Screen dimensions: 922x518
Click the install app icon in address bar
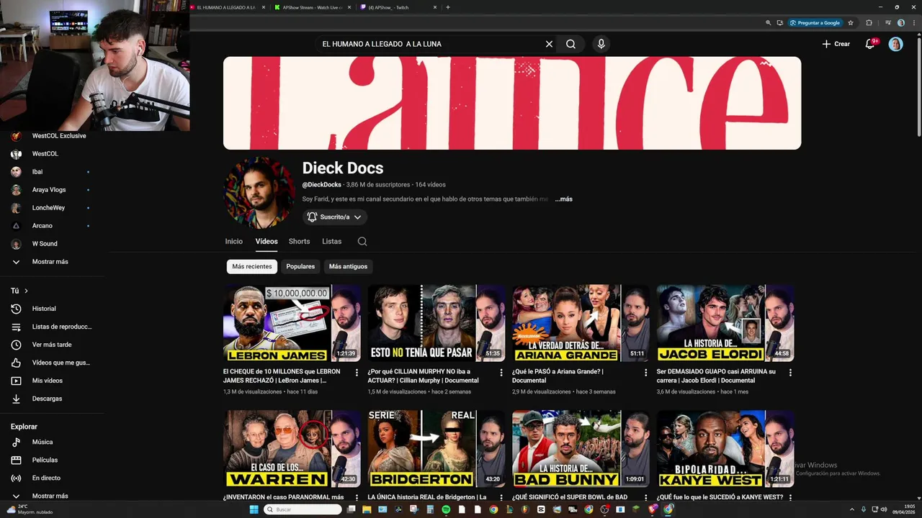click(x=780, y=23)
